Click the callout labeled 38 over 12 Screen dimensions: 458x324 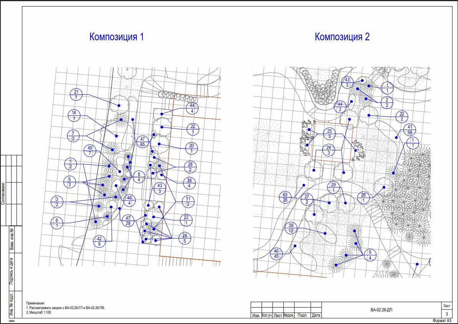pyautogui.click(x=291, y=228)
